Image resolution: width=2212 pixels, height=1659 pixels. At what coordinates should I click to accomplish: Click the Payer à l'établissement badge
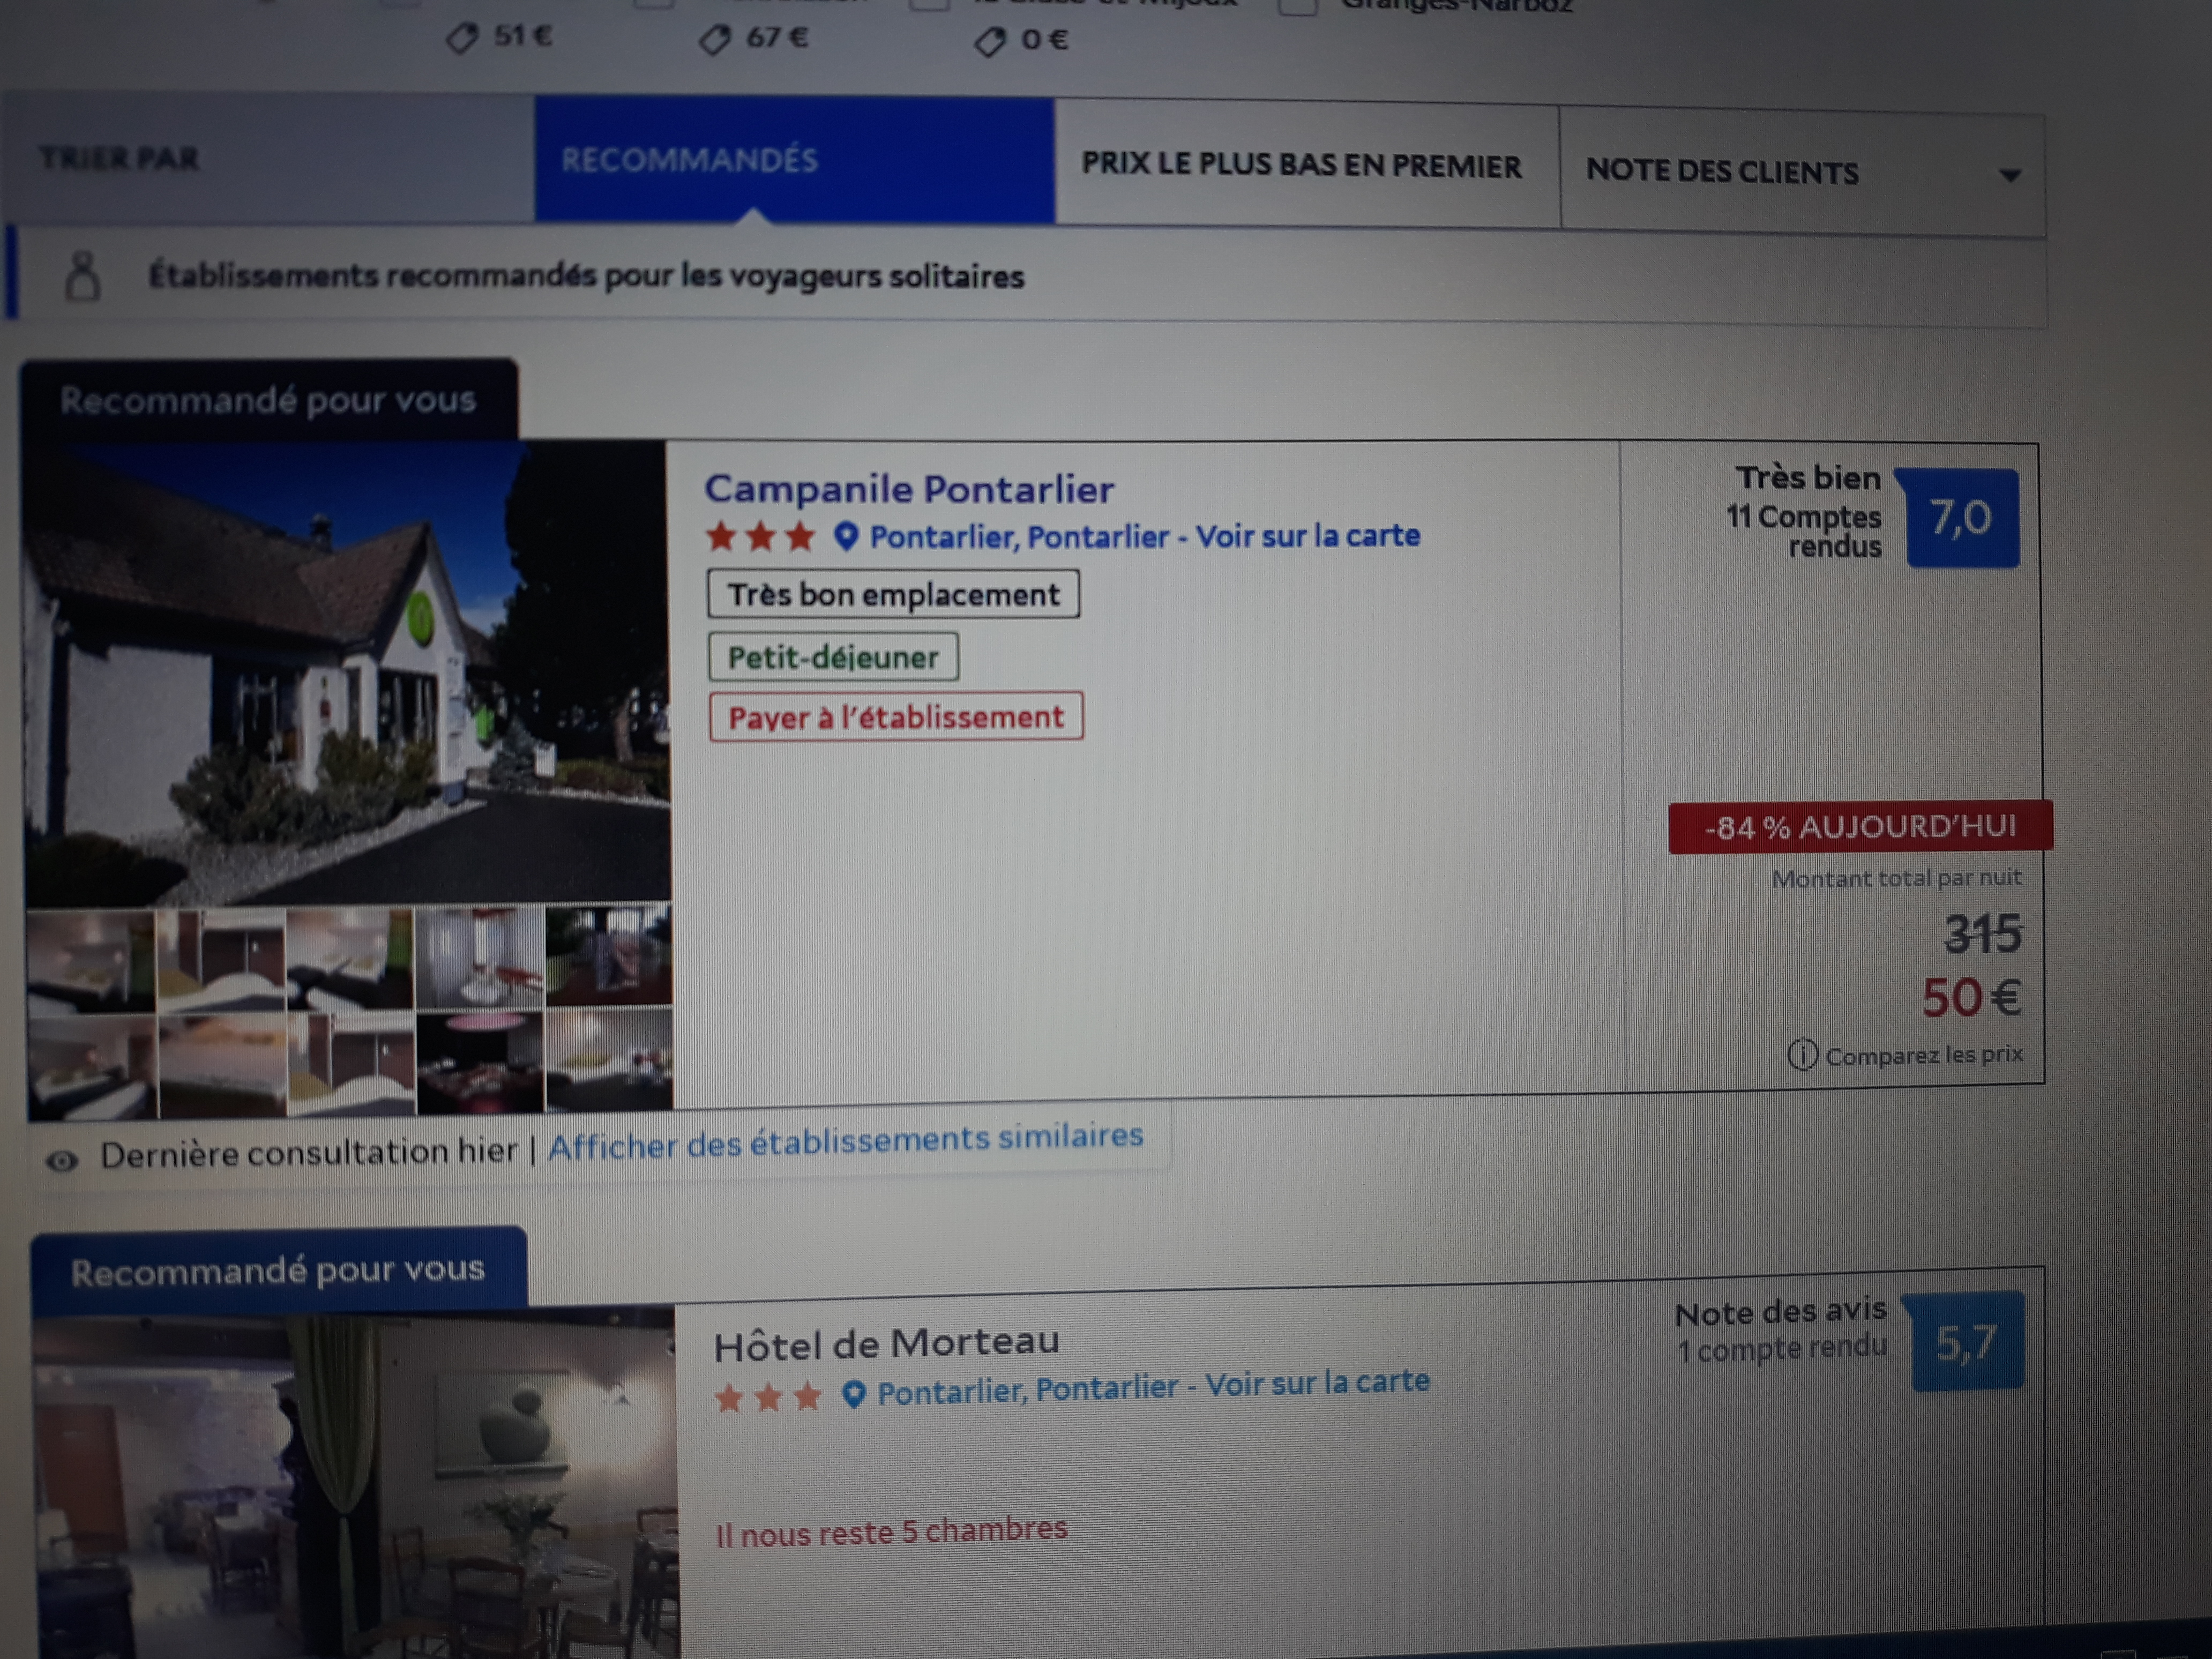point(896,717)
